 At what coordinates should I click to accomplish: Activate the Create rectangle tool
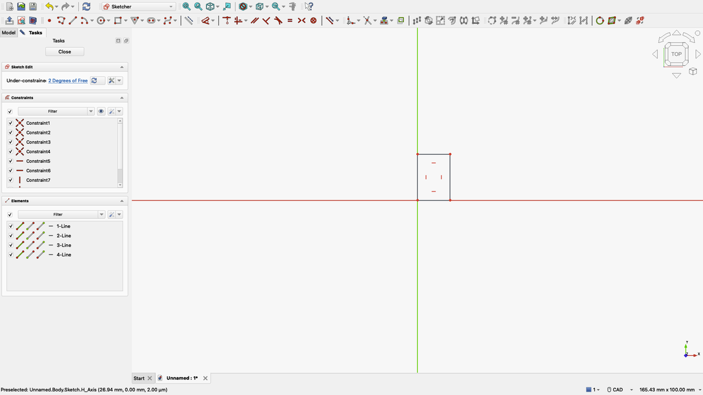[x=118, y=20]
